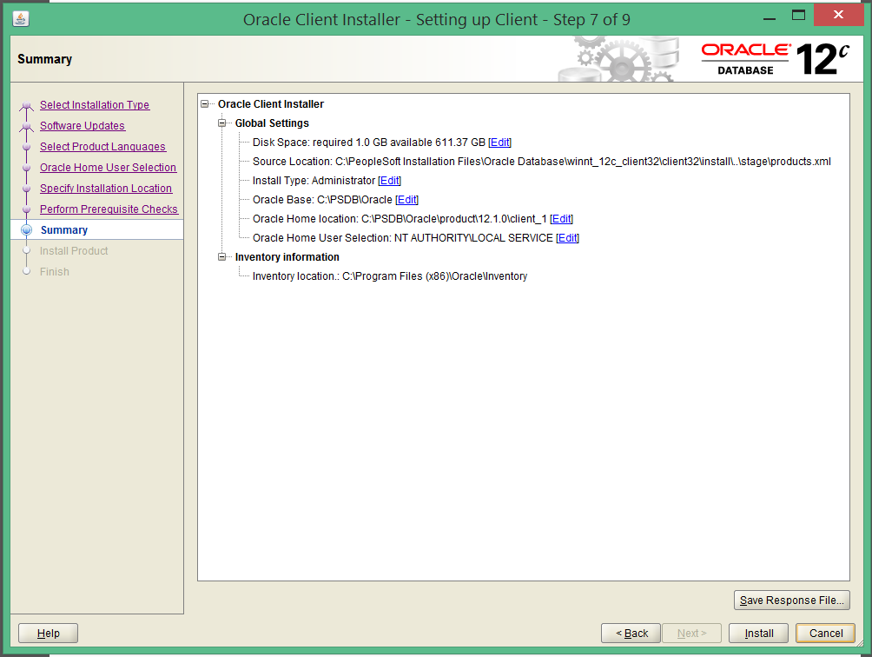
Task: Open Select Product Languages step
Action: click(x=102, y=147)
